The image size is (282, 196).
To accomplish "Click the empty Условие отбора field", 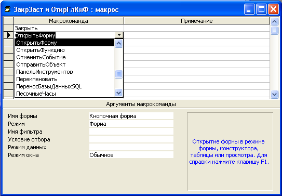I will [x=131, y=139].
